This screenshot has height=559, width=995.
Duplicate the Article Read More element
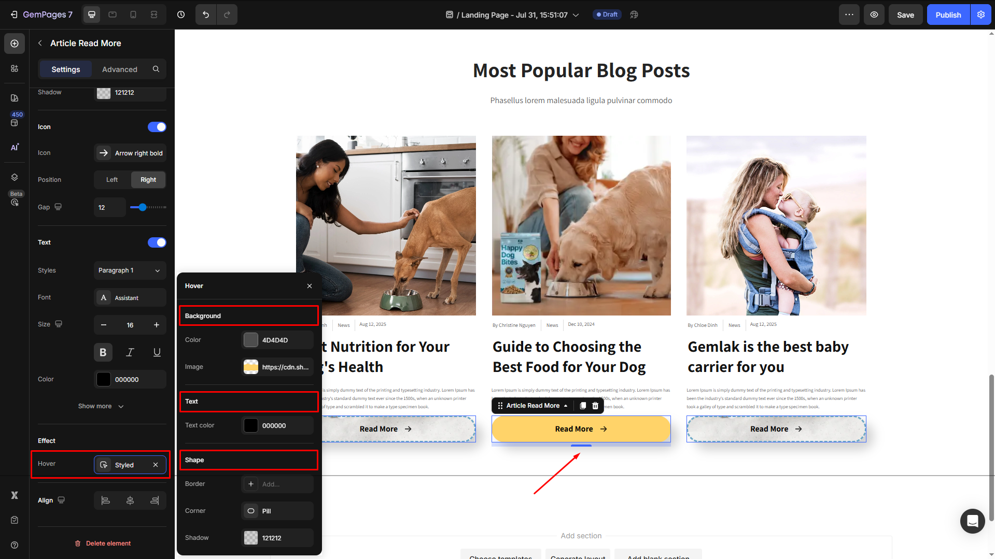[583, 406]
